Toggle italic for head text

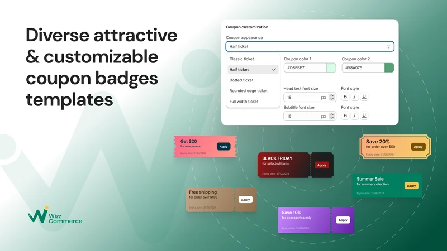[355, 96]
